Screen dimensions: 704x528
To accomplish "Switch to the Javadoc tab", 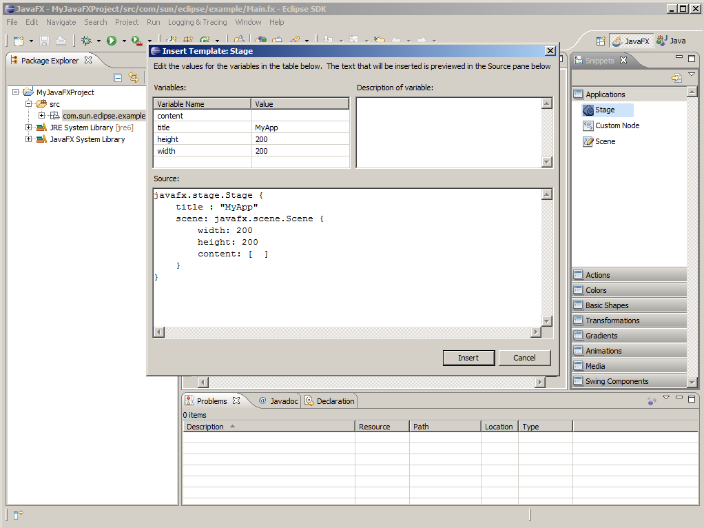I will [x=278, y=401].
